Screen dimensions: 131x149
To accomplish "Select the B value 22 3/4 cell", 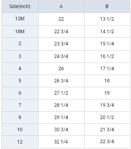I will (x=107, y=142).
